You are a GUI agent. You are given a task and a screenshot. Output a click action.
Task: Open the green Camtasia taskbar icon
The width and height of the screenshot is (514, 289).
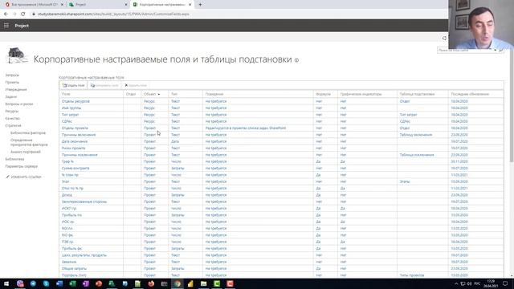tap(217, 283)
